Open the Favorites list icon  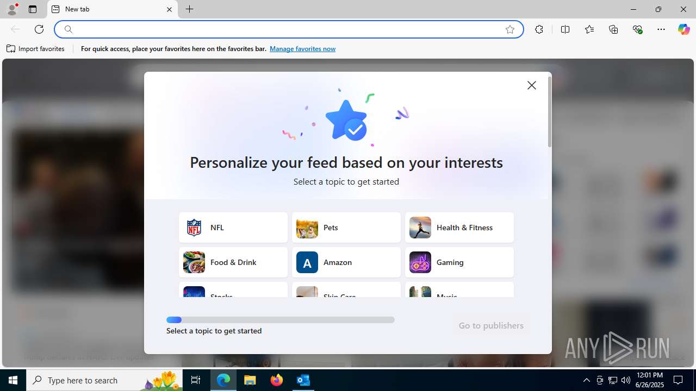[x=589, y=29]
